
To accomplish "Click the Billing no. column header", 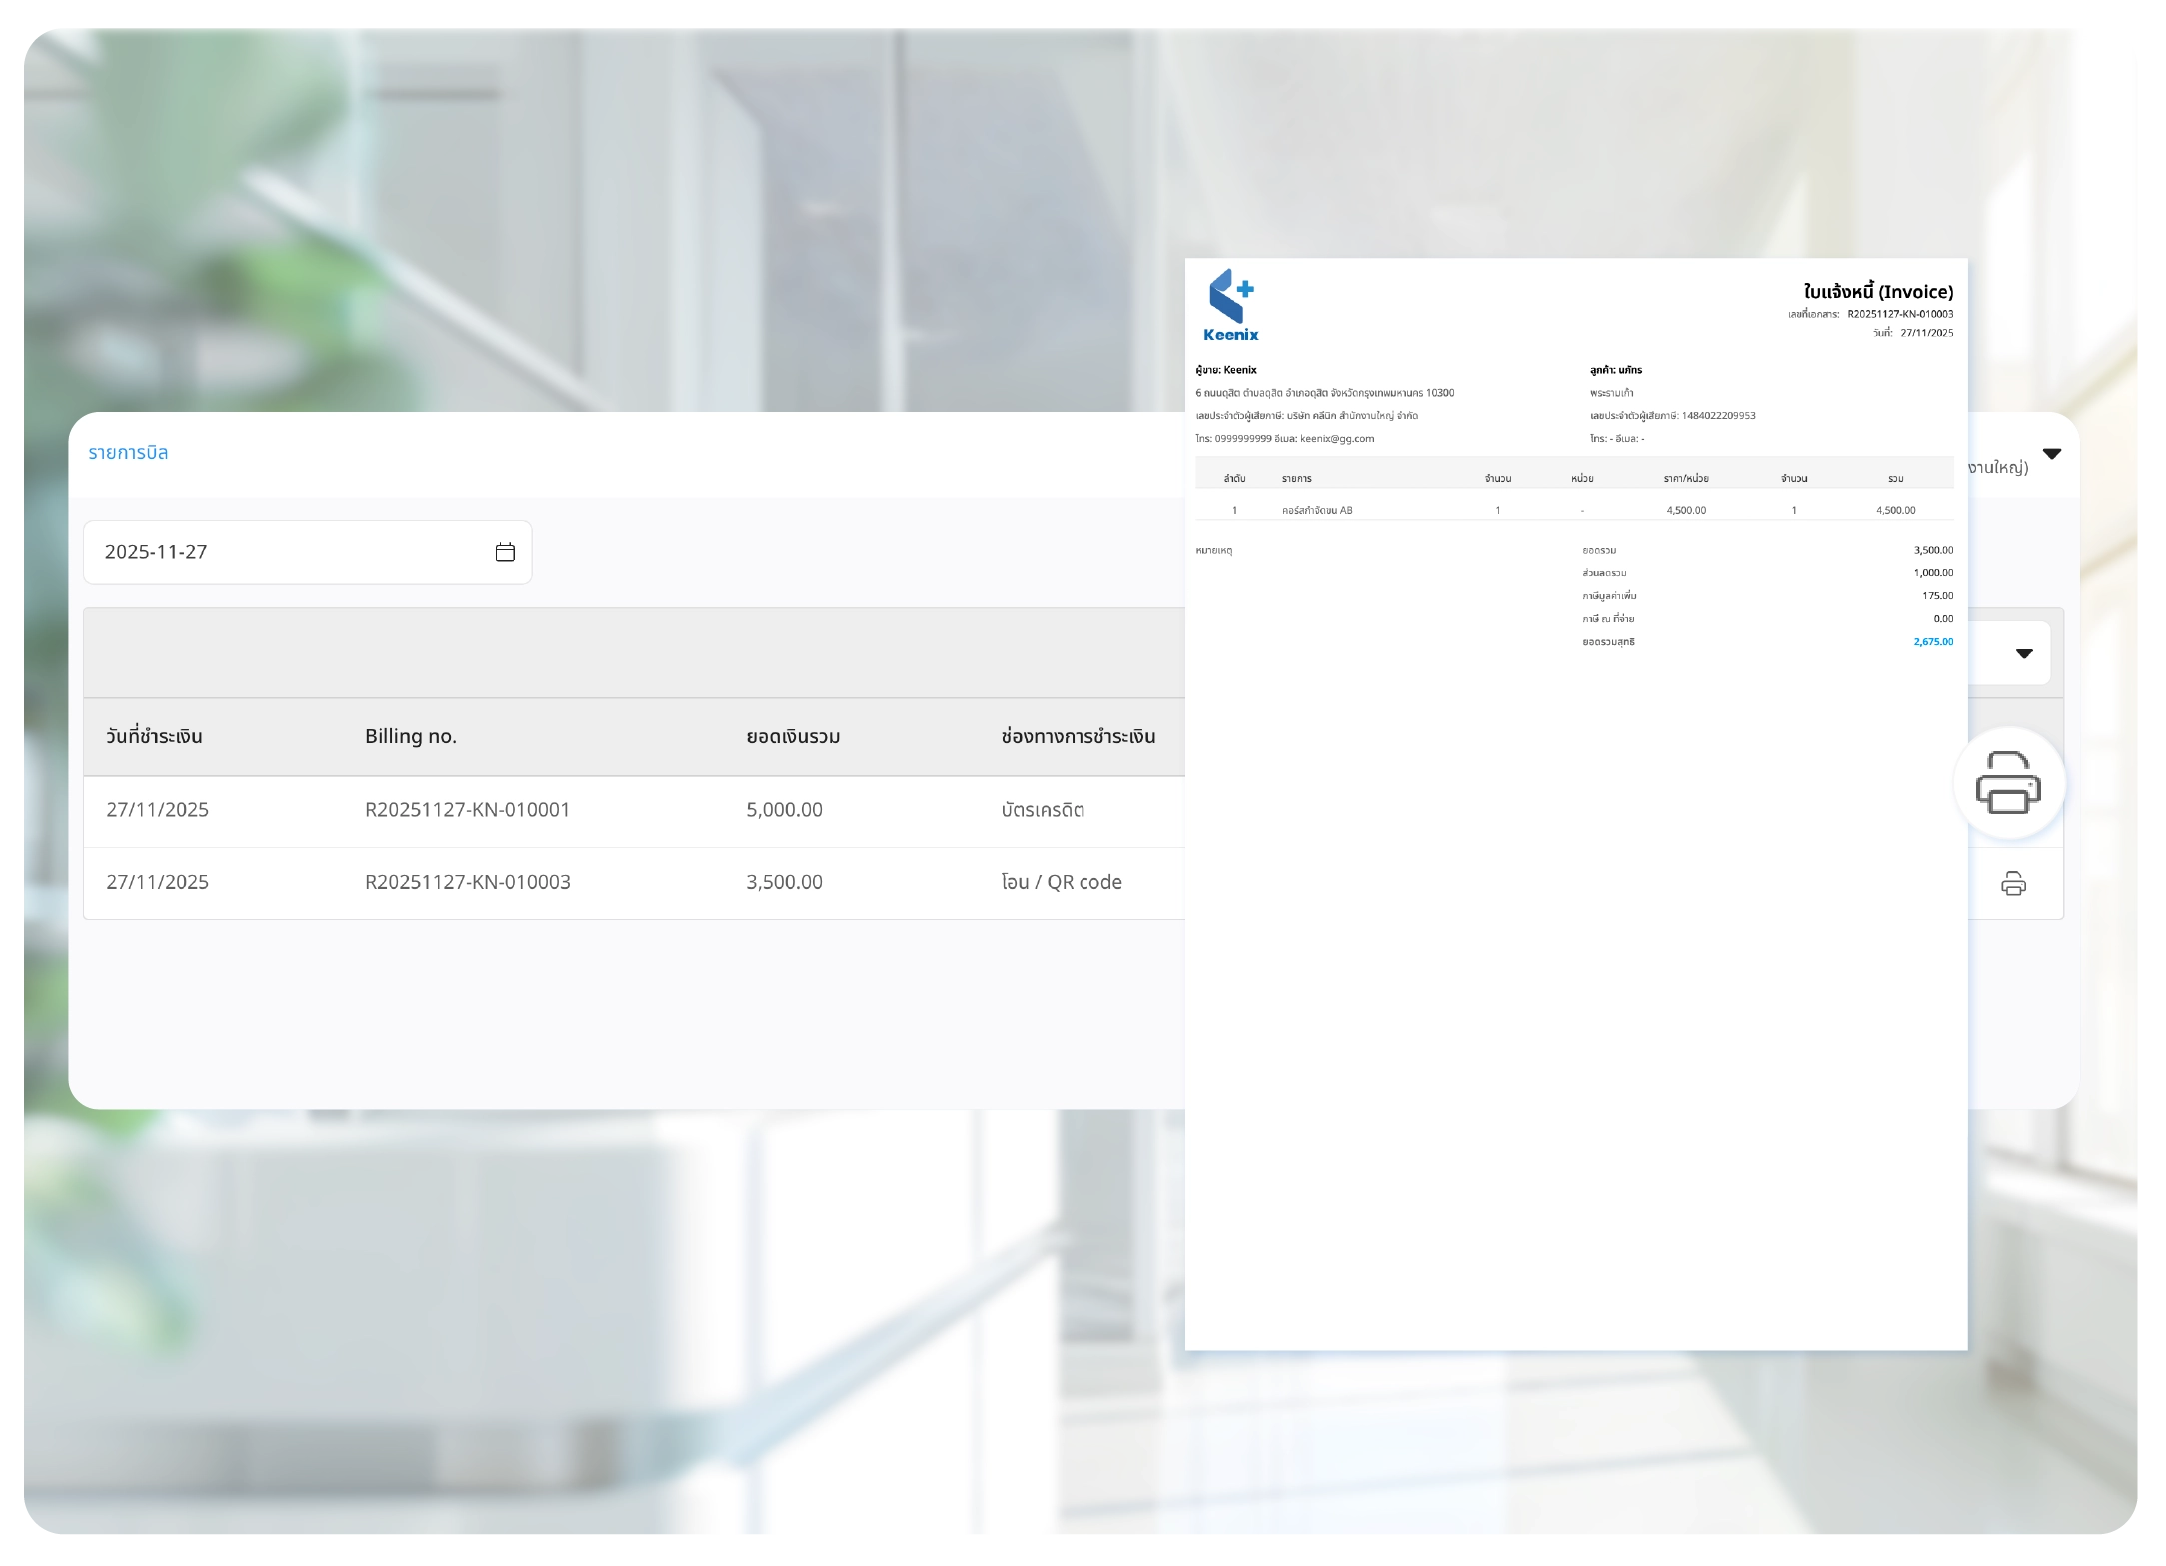I will pos(410,737).
